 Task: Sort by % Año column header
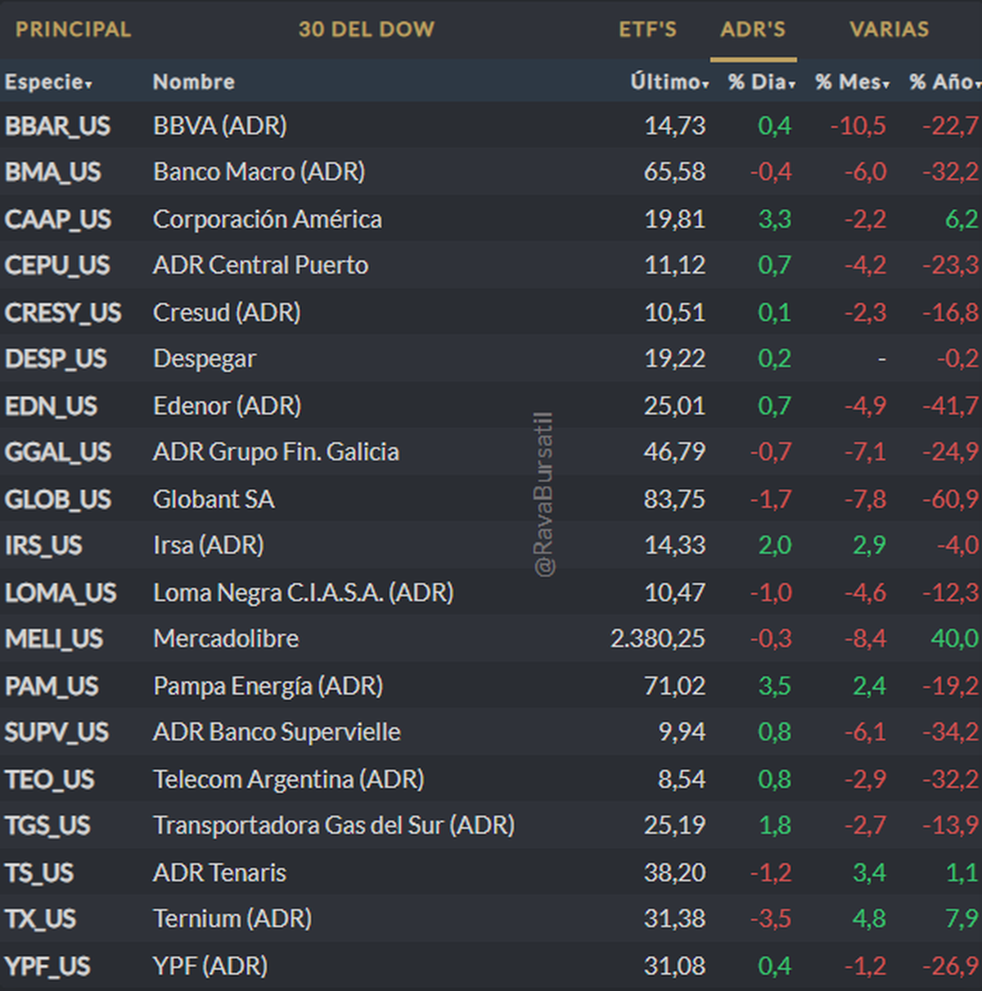(945, 82)
